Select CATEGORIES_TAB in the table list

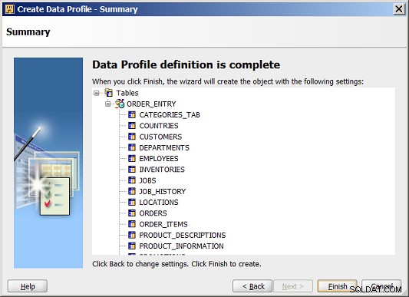point(170,115)
